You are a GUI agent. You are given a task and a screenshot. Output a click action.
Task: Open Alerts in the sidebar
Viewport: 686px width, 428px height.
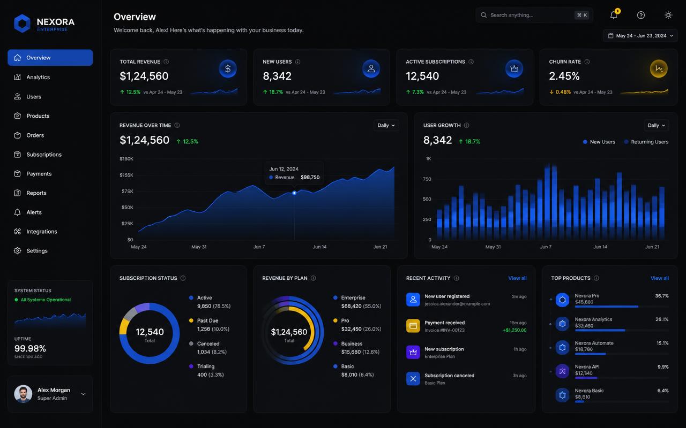pos(50,212)
